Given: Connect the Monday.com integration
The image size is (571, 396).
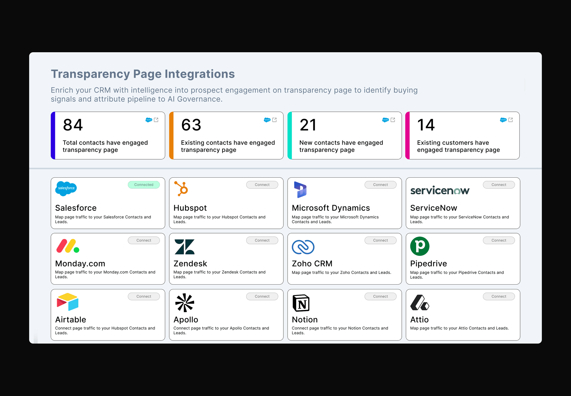Looking at the screenshot, I should pyautogui.click(x=144, y=240).
